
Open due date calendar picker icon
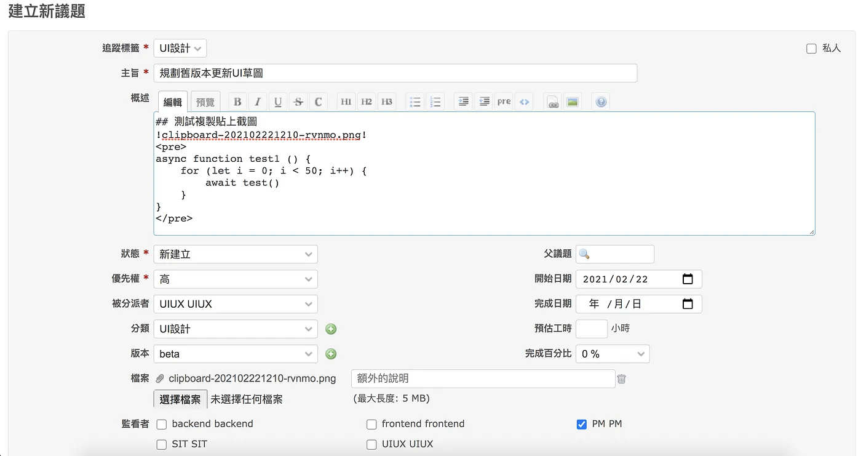tap(688, 303)
